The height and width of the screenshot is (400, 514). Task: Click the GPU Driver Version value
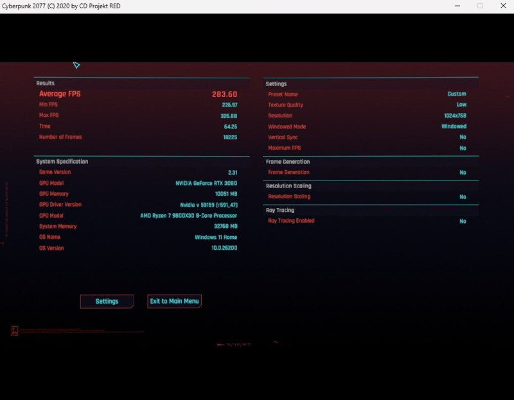(209, 205)
